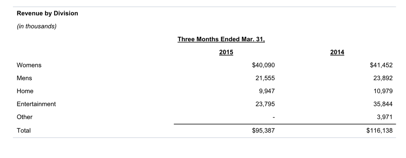Select the Entertainment row label
Viewport: 406px width, 158px height.
point(36,104)
